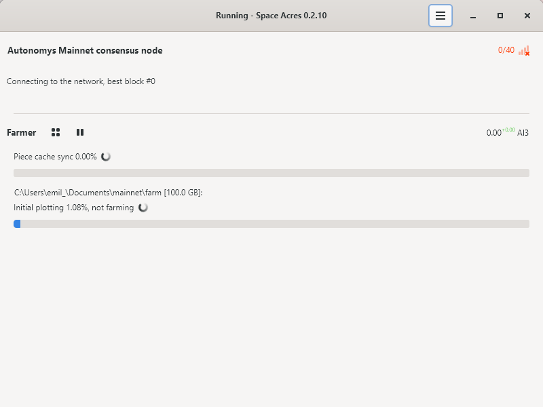This screenshot has height=407, width=543.
Task: Click the piece cache sync spinner
Action: coord(106,157)
